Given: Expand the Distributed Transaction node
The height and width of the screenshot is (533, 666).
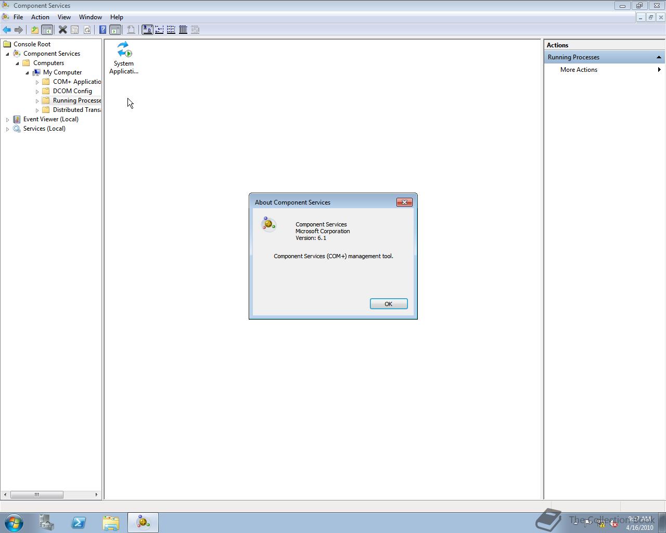Looking at the screenshot, I should pyautogui.click(x=37, y=110).
